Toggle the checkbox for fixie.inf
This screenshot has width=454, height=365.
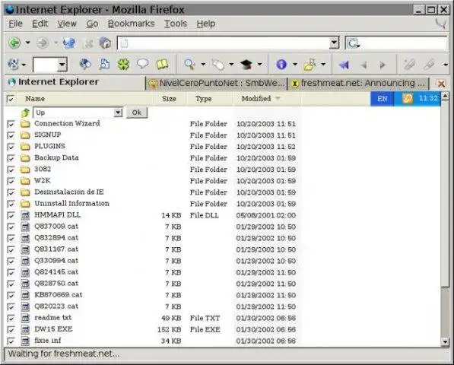pyautogui.click(x=11, y=341)
